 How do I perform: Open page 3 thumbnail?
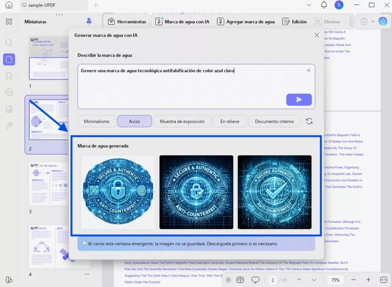(x=49, y=184)
